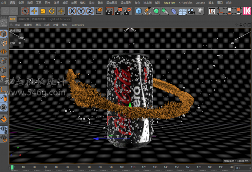Open the 编辑 menu
The width and height of the screenshot is (252, 172).
pyautogui.click(x=12, y=2)
